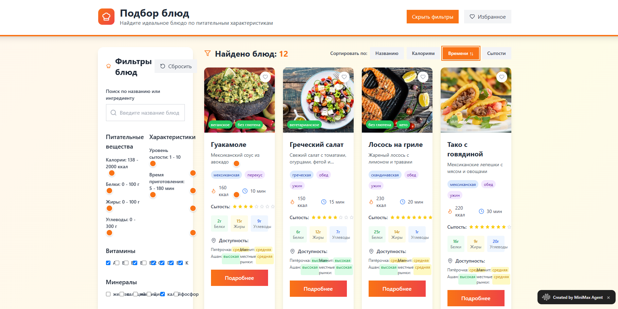Click the Уровень сытости slider minimum handle

click(x=153, y=163)
